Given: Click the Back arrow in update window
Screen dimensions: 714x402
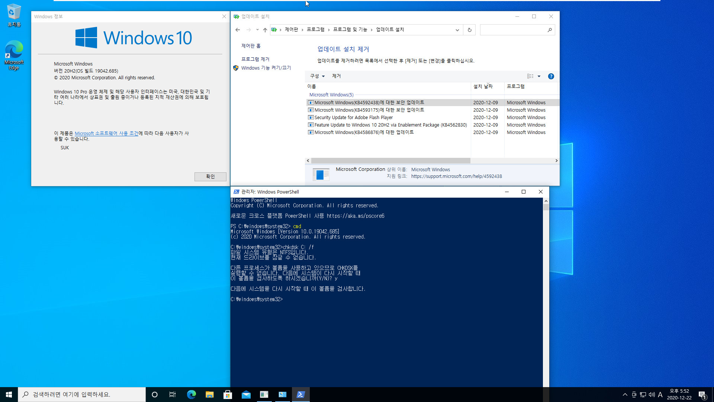Looking at the screenshot, I should [238, 30].
